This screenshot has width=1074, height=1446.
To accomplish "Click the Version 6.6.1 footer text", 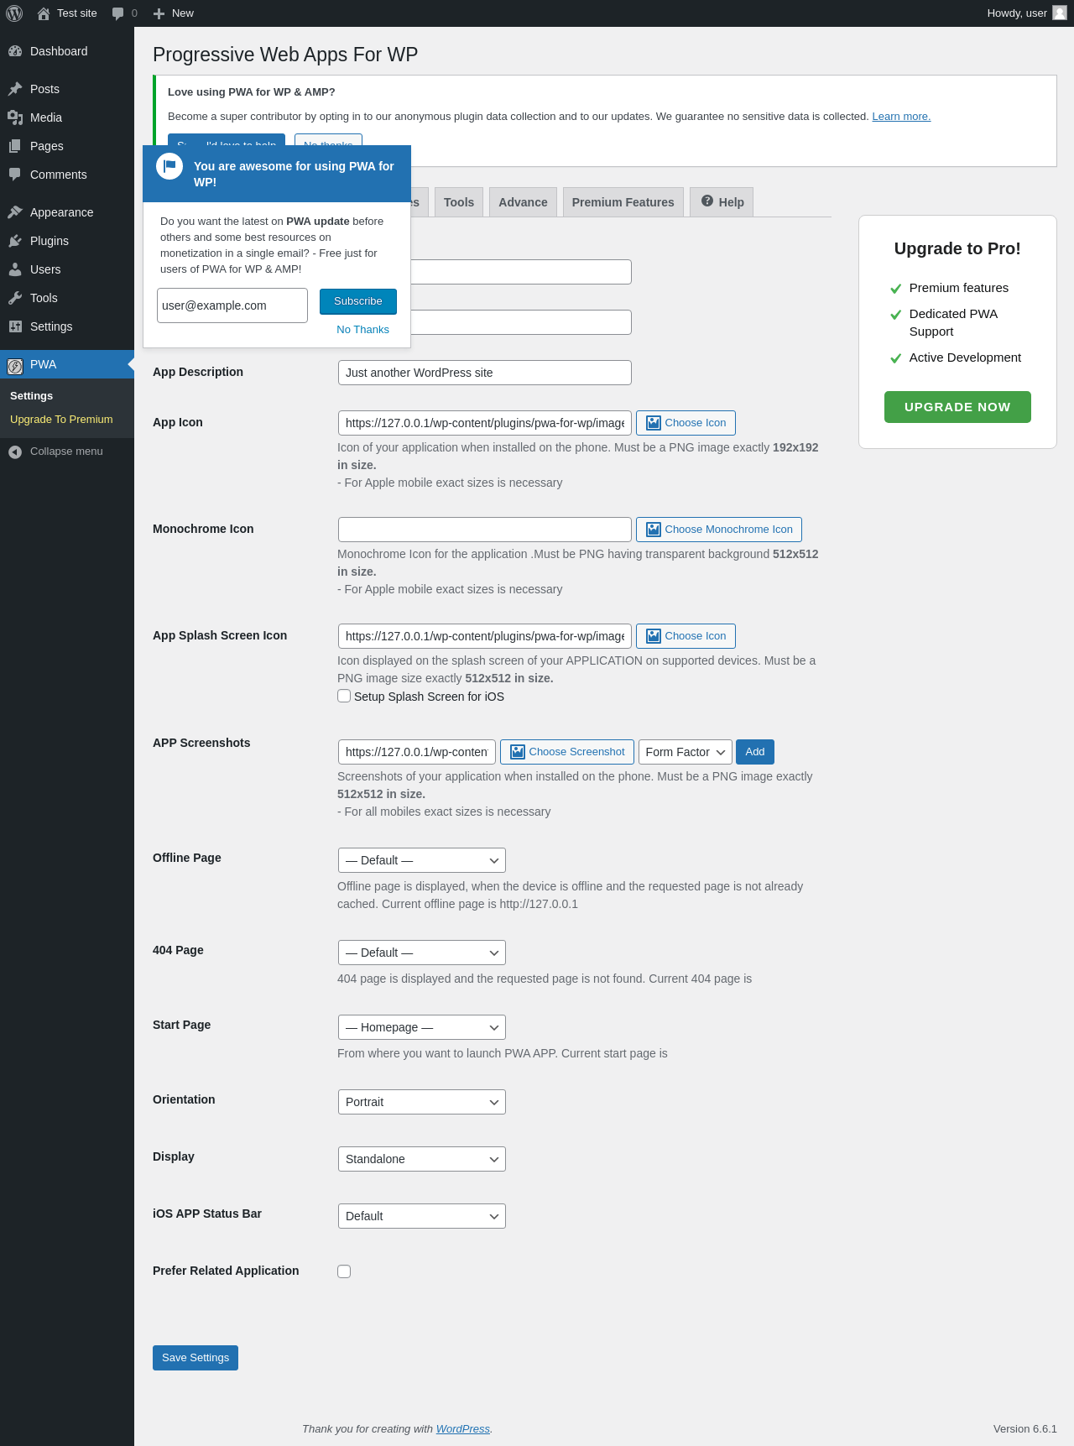I will (1025, 1429).
